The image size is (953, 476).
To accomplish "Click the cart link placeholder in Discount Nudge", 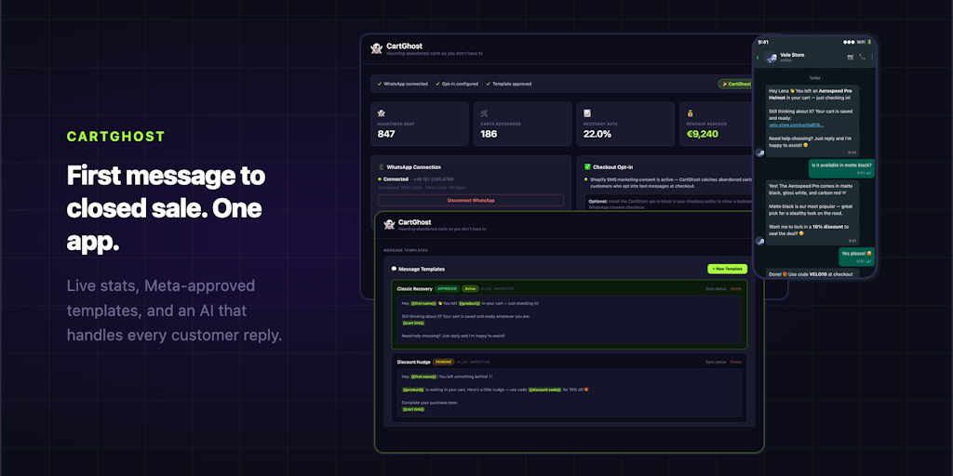I will tap(413, 409).
